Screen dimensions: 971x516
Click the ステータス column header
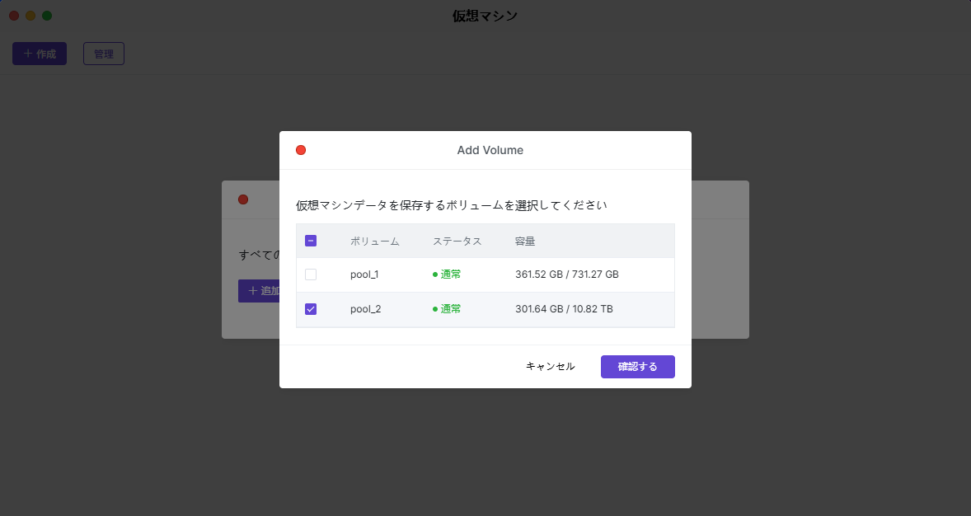tap(457, 242)
